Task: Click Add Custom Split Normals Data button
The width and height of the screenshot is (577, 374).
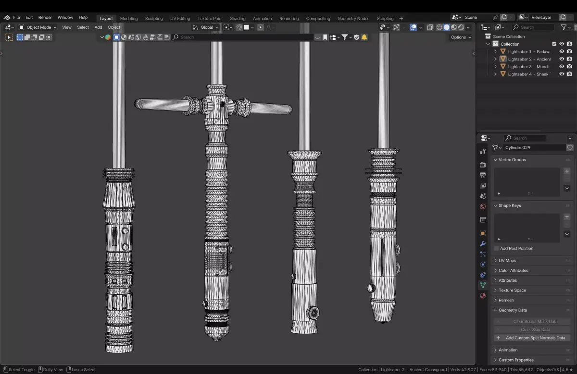Action: [532, 338]
